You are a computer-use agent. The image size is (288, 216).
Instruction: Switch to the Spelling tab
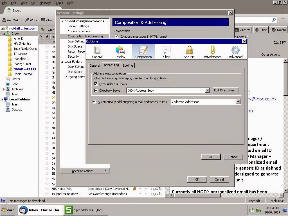tap(128, 65)
